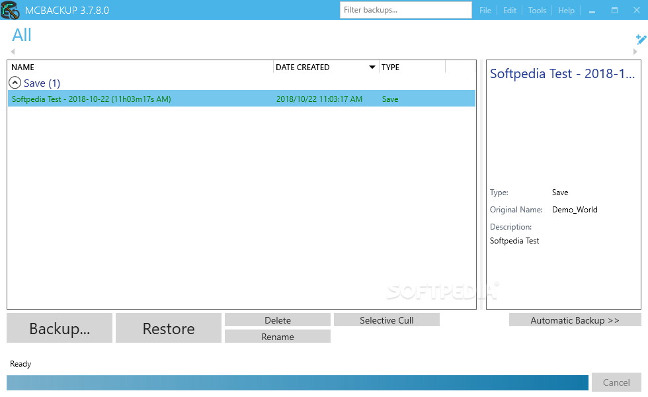
Task: Open the File menu
Action: 485,11
